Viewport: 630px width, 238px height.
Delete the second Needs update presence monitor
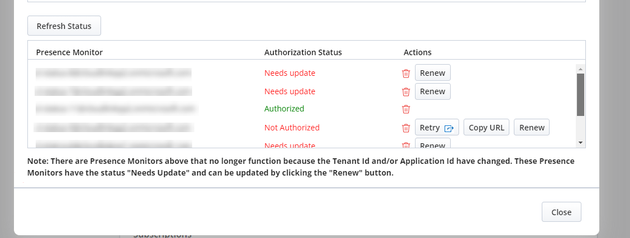point(406,91)
